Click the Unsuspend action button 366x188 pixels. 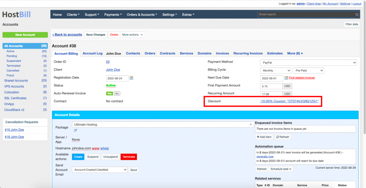(111, 157)
